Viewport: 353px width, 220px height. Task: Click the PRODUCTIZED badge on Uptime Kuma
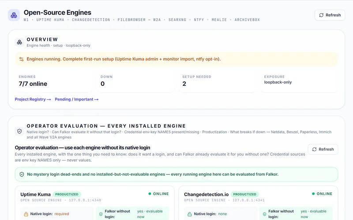(67, 194)
